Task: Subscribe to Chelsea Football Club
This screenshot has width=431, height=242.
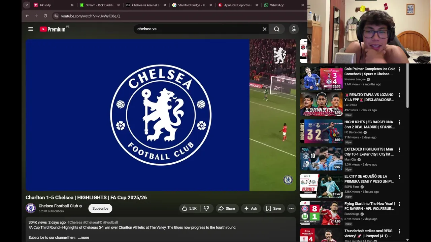Action: click(x=100, y=208)
